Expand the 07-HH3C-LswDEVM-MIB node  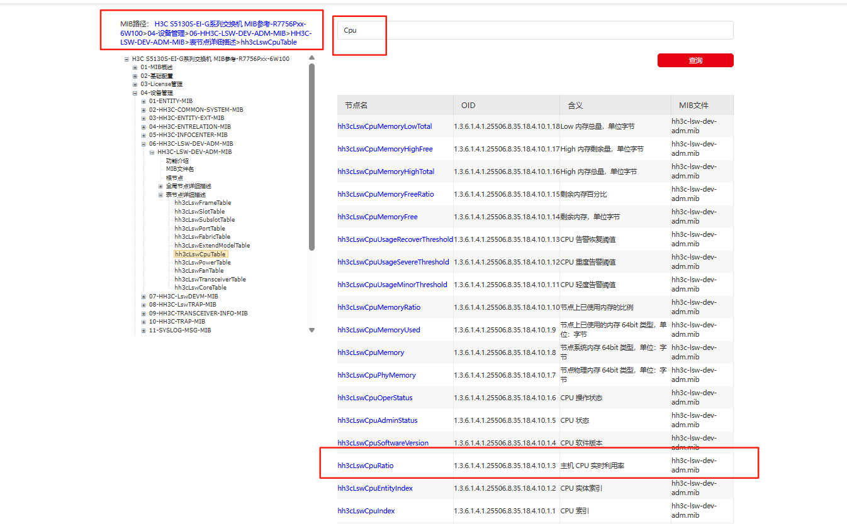pyautogui.click(x=143, y=297)
